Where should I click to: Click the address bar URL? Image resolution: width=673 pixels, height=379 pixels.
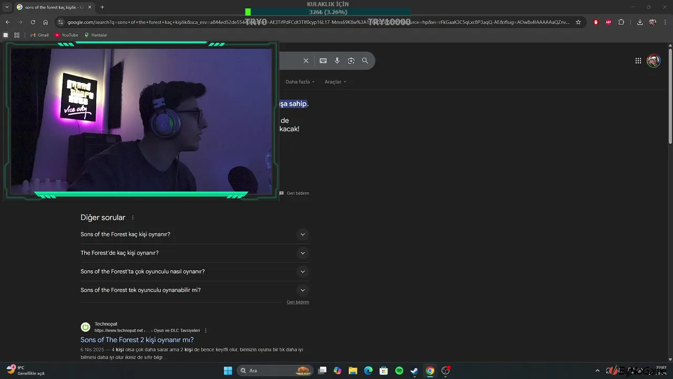point(318,22)
